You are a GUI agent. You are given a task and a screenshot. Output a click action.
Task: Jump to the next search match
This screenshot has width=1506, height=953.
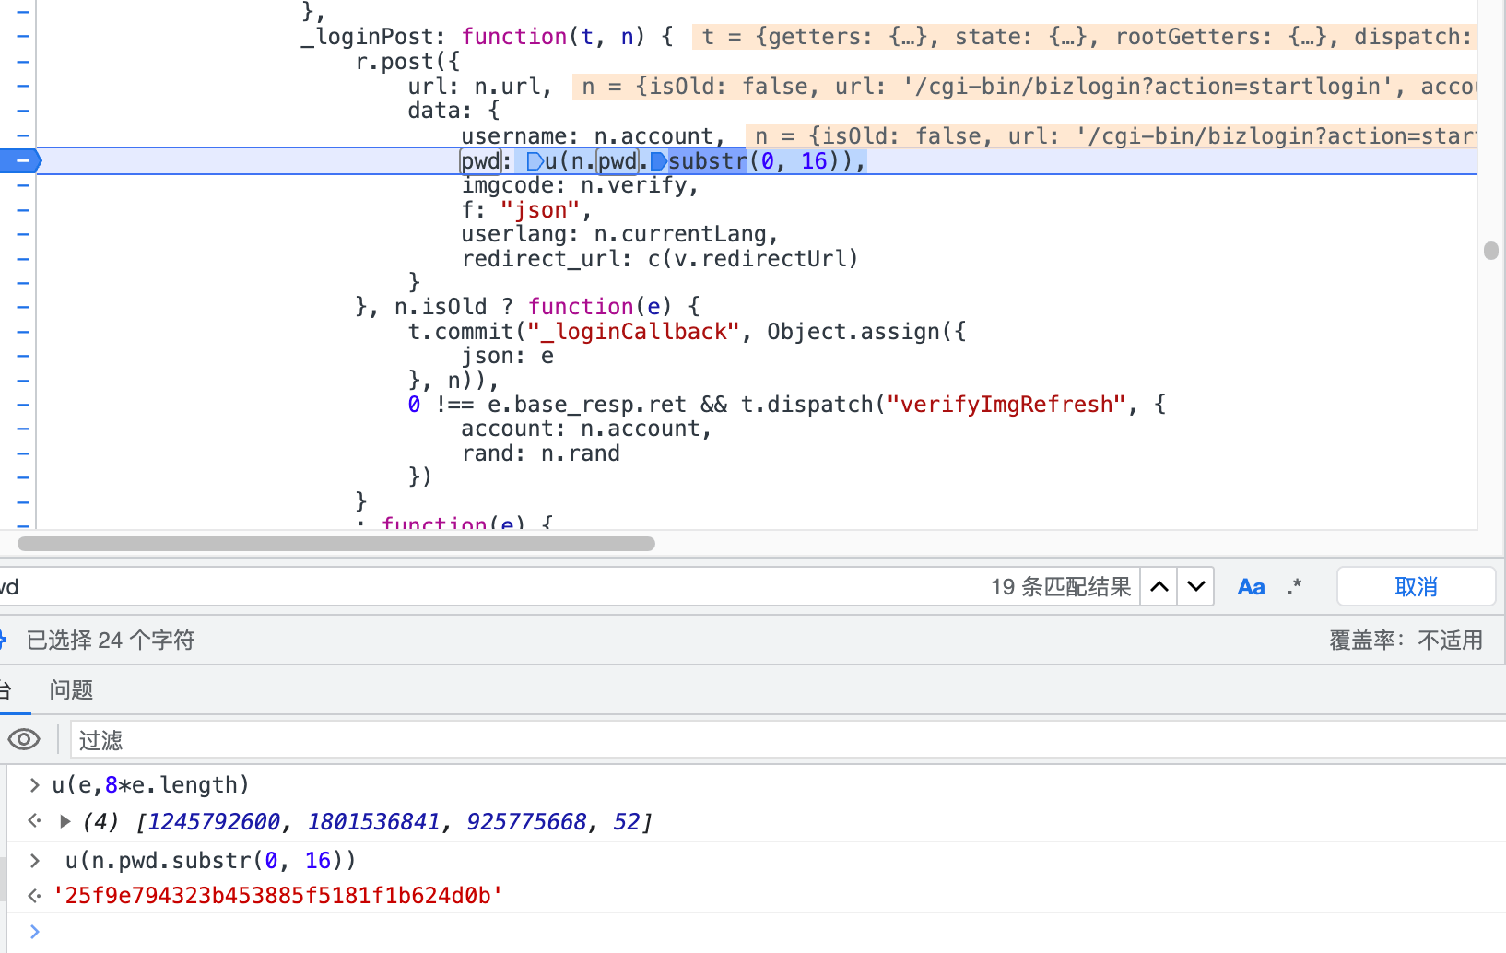tap(1196, 587)
